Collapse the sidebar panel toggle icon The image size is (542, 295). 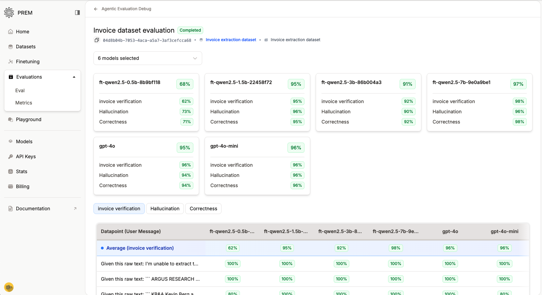(77, 13)
